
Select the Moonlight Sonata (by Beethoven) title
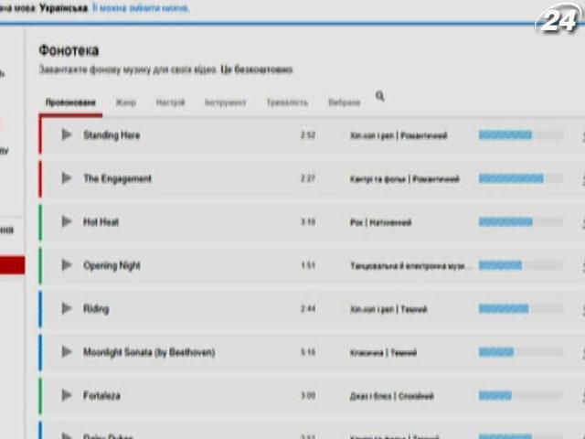point(149,352)
